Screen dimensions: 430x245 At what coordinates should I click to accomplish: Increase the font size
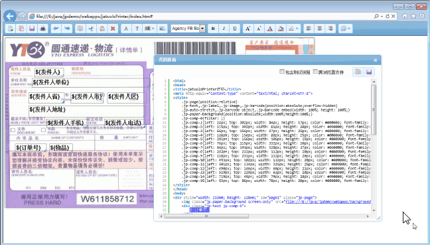point(248,29)
